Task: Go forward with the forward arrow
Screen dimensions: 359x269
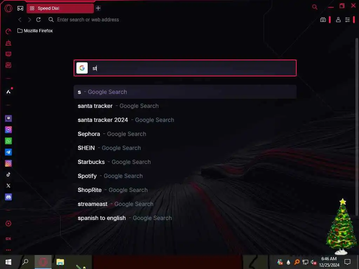Action: (x=29, y=20)
